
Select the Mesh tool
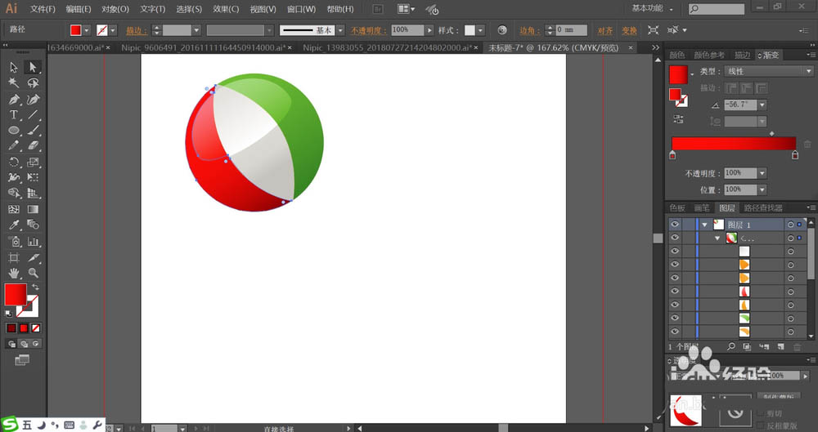coord(14,210)
